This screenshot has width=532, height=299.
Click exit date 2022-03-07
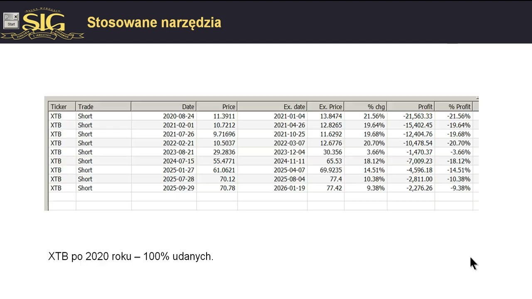pos(289,143)
